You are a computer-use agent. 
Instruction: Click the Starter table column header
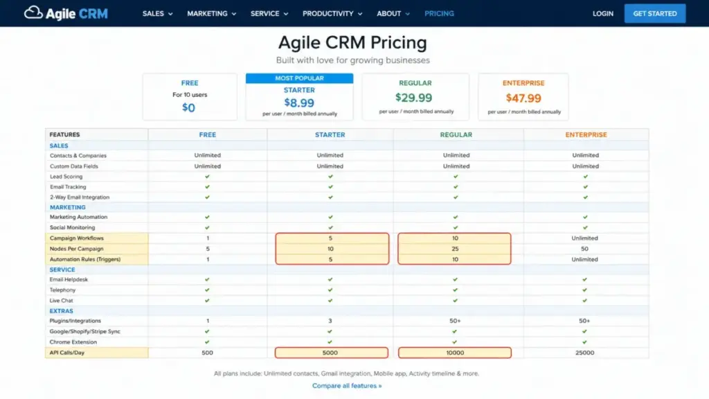[330, 135]
